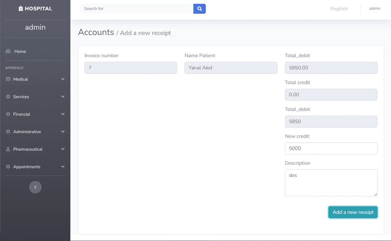Screen dimensions: 391x241
Task: Collapse the sidebar with round arrow button
Action: click(35, 187)
